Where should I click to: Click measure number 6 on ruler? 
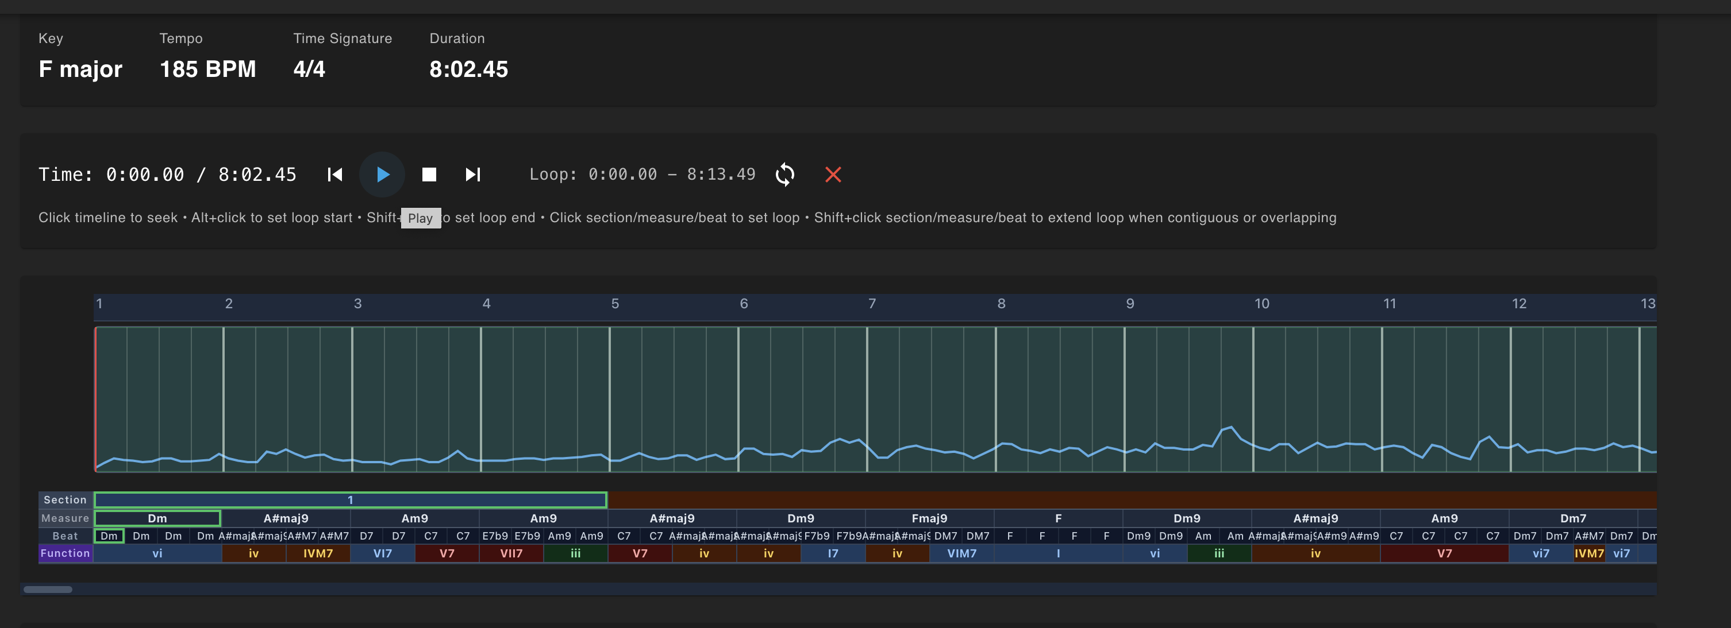(x=743, y=304)
